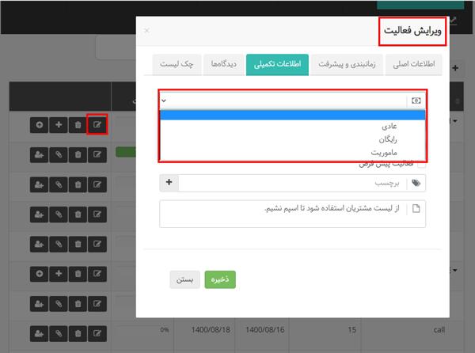
Task: Click inside the برچسب tag input field
Action: pos(291,183)
